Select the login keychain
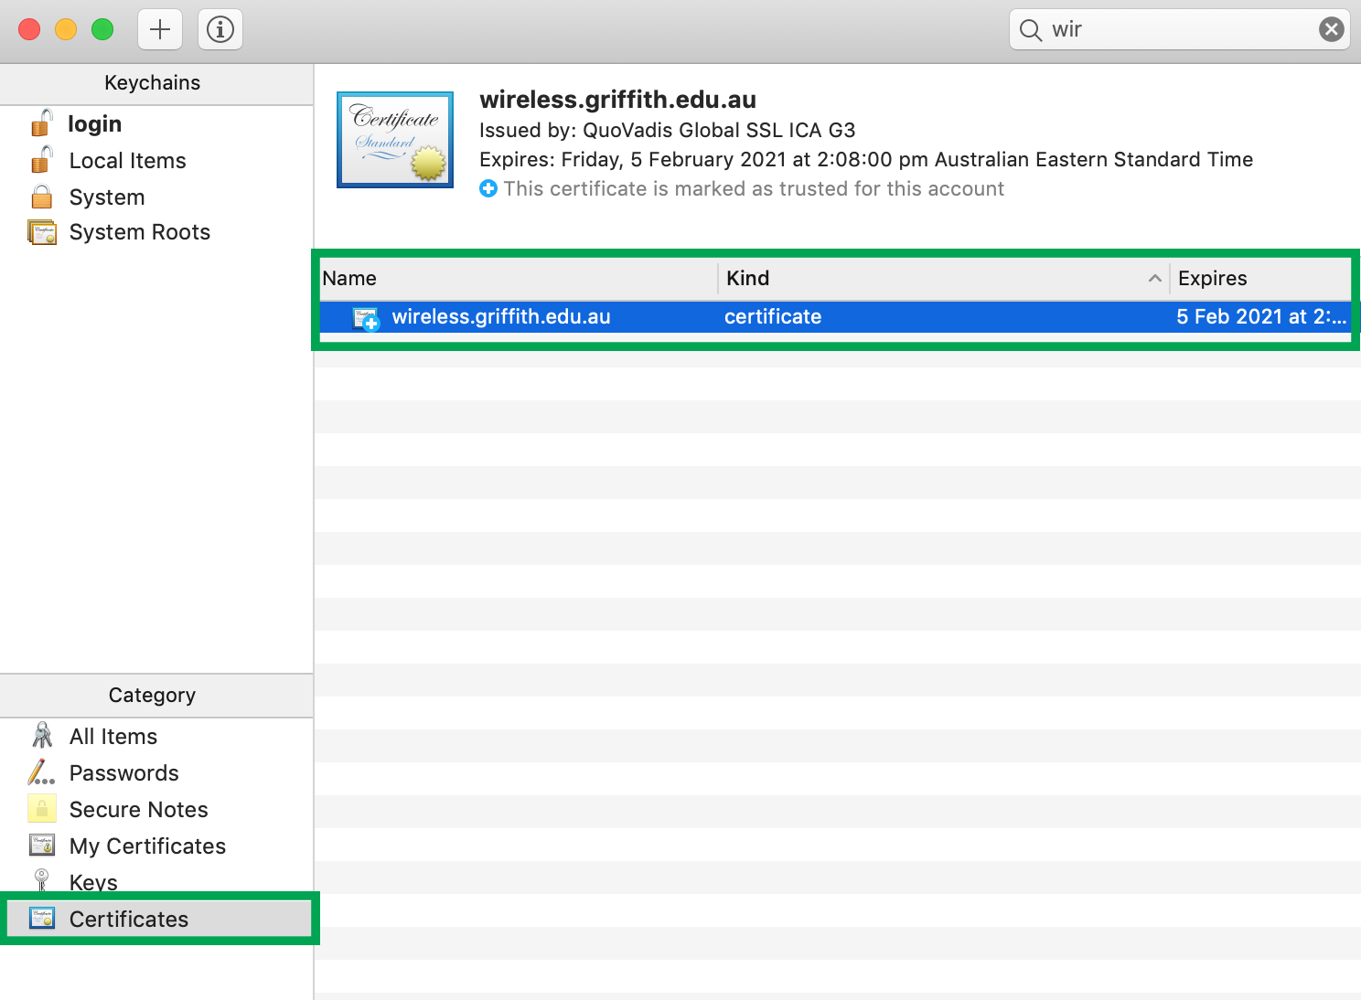 94,123
